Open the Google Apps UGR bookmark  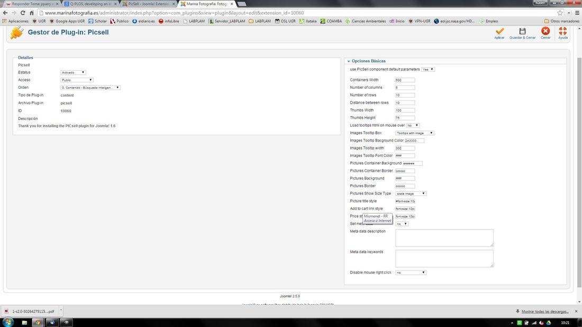[67, 21]
